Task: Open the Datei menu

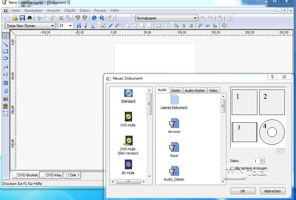Action: tap(16, 11)
